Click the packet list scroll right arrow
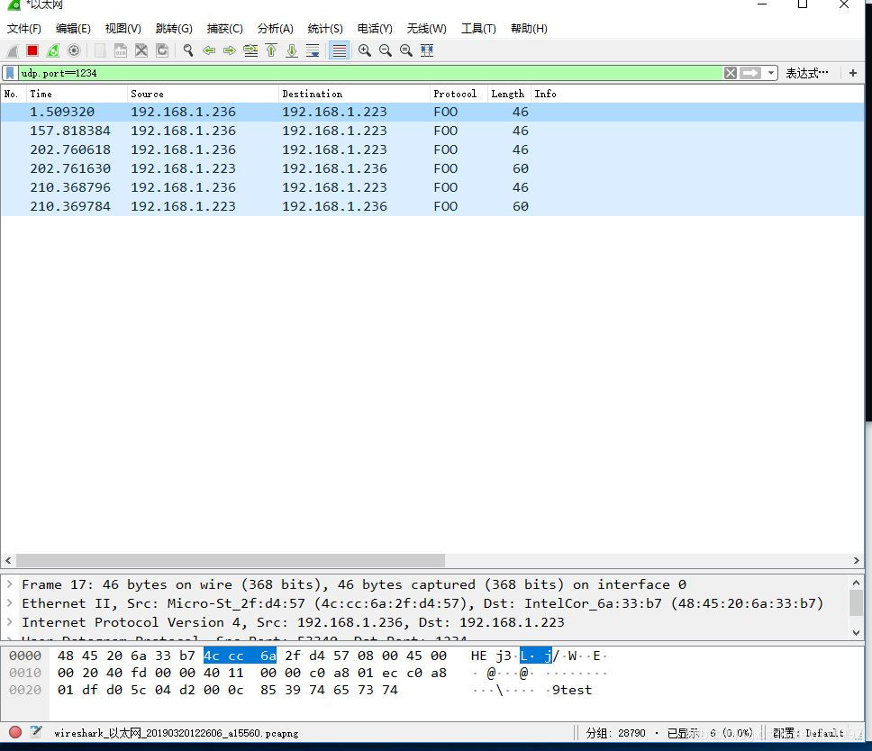This screenshot has height=751, width=872. 857,560
